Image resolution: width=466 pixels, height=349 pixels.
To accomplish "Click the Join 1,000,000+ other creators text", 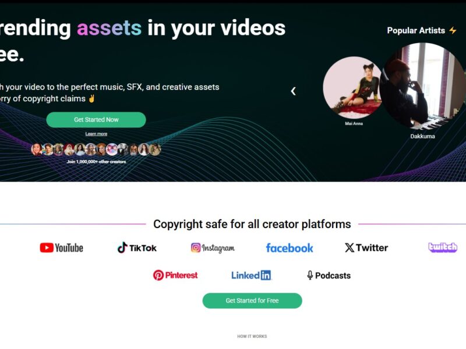I will 96,162.
